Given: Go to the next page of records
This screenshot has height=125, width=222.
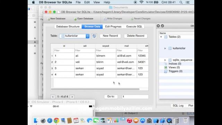Looking at the screenshot, I should click(x=72, y=97).
